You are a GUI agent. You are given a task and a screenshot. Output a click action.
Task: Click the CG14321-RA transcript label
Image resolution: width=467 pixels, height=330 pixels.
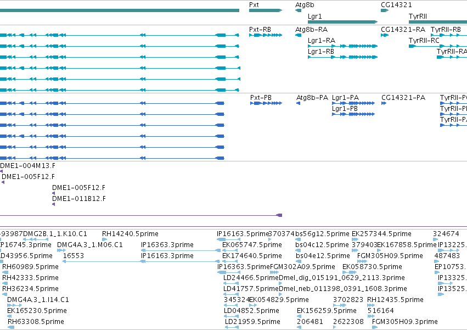click(x=403, y=30)
